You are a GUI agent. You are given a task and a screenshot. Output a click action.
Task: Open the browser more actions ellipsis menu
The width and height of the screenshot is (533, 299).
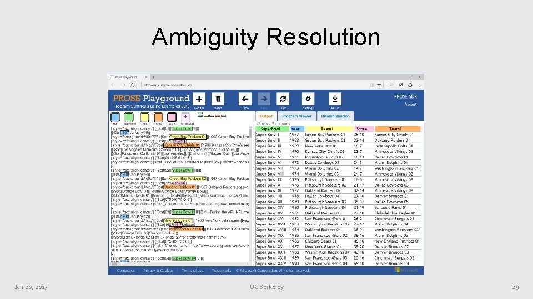click(x=419, y=85)
